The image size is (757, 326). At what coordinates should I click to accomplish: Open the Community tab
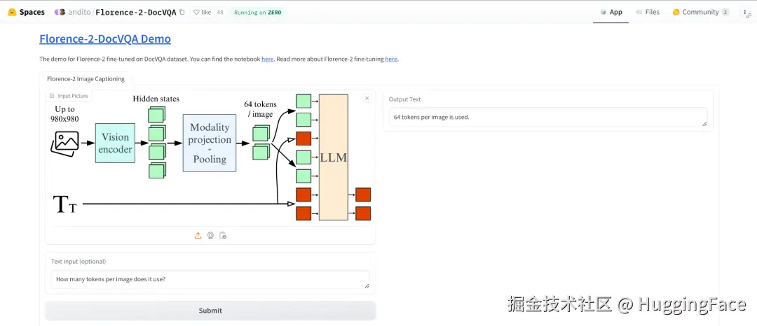click(x=700, y=12)
